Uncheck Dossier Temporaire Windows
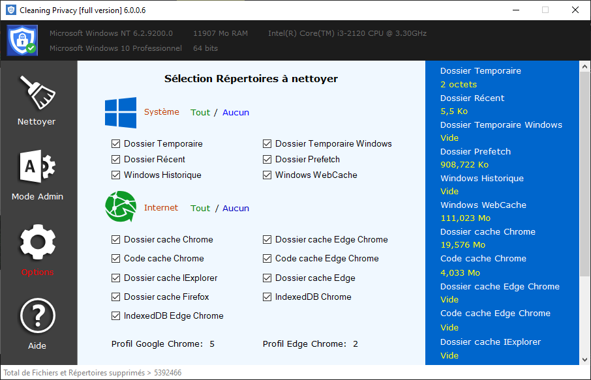Image resolution: width=591 pixels, height=380 pixels. coord(267,144)
